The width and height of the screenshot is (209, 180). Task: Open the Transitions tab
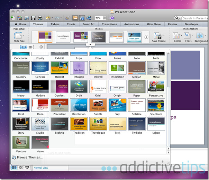[109, 24]
